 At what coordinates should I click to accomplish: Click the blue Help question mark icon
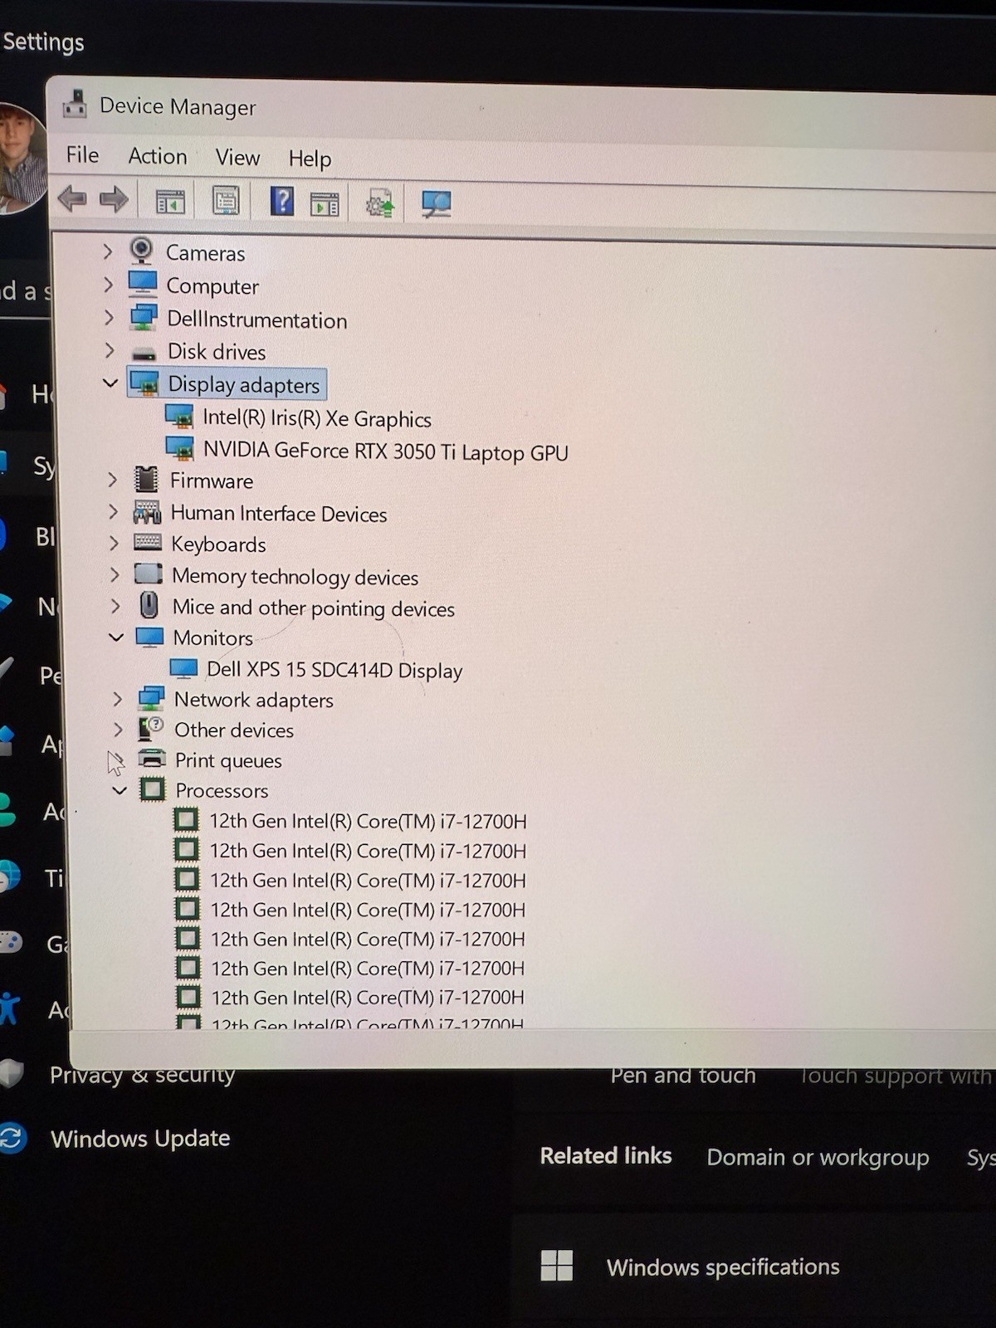(282, 201)
